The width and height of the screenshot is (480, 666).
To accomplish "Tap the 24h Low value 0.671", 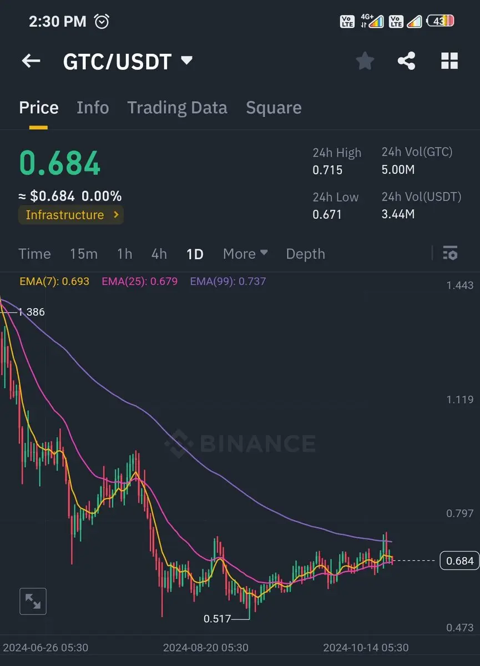I will coord(327,214).
